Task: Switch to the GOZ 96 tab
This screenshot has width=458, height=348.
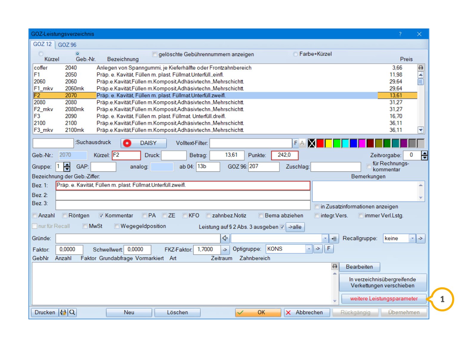Action: (67, 45)
